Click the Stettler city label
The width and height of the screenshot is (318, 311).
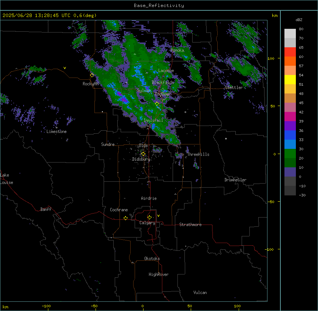tap(234, 88)
